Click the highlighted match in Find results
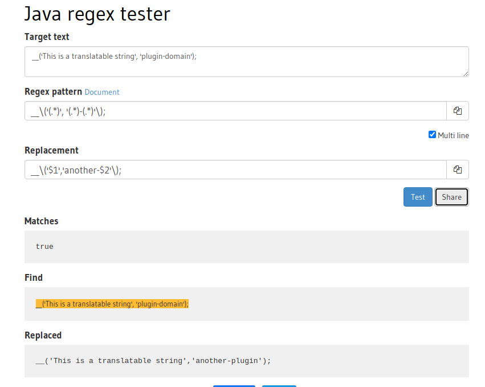Viewport: 485px width, 387px height. point(112,304)
